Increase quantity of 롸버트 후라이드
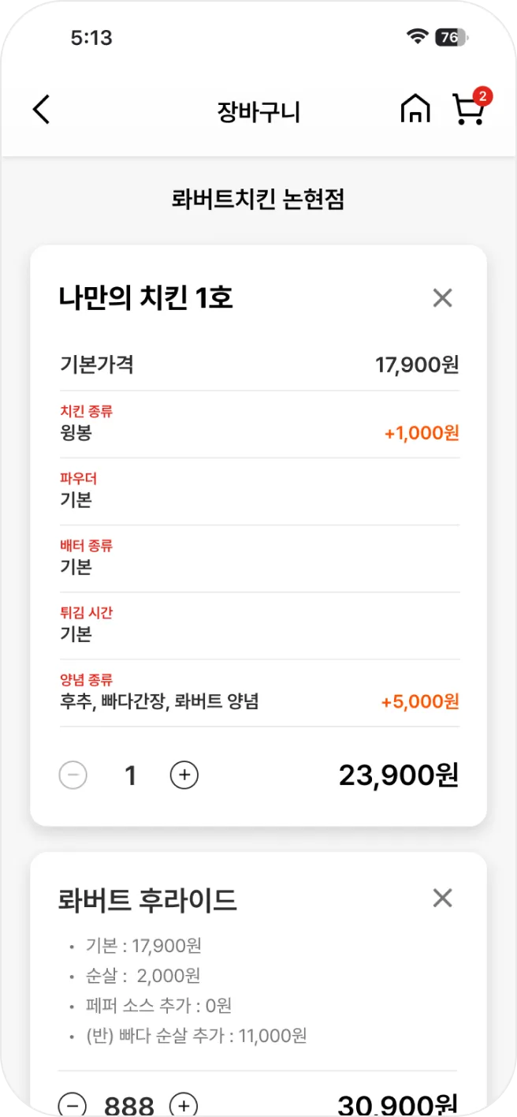The image size is (517, 1117). click(184, 1104)
